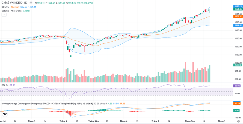
Task: Click the close value C1664.36 in legend
Action: pos(71,3)
